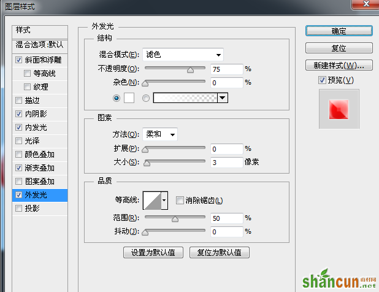
Task: Toggle the 渐变叠加 checkbox
Action: point(18,167)
